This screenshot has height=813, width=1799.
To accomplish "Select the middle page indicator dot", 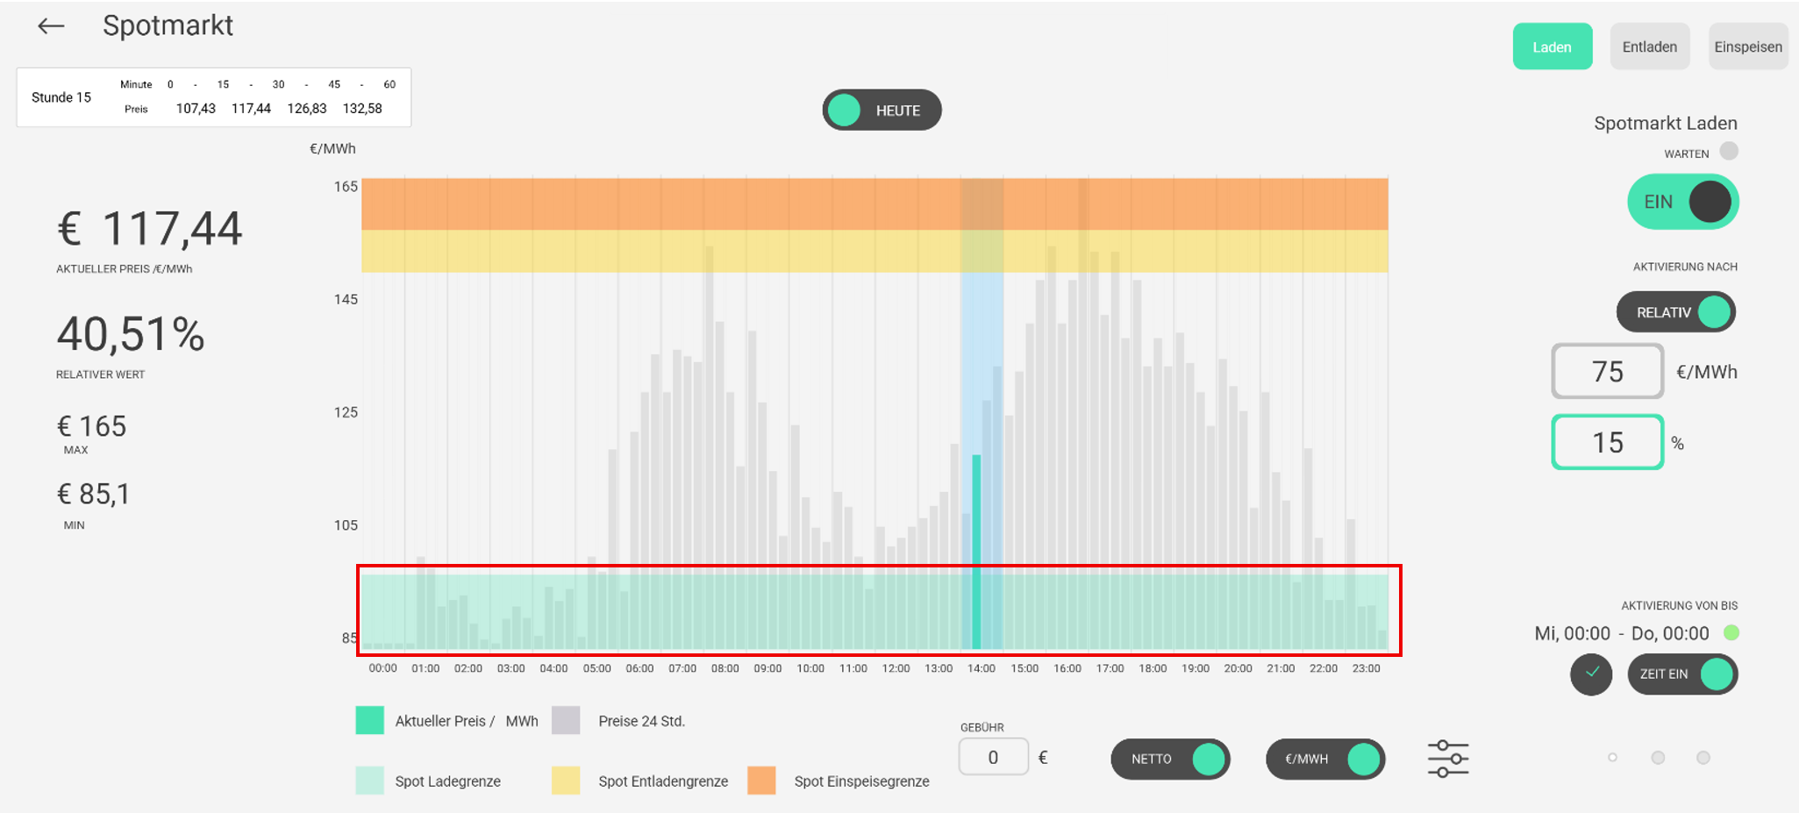I will [1658, 758].
